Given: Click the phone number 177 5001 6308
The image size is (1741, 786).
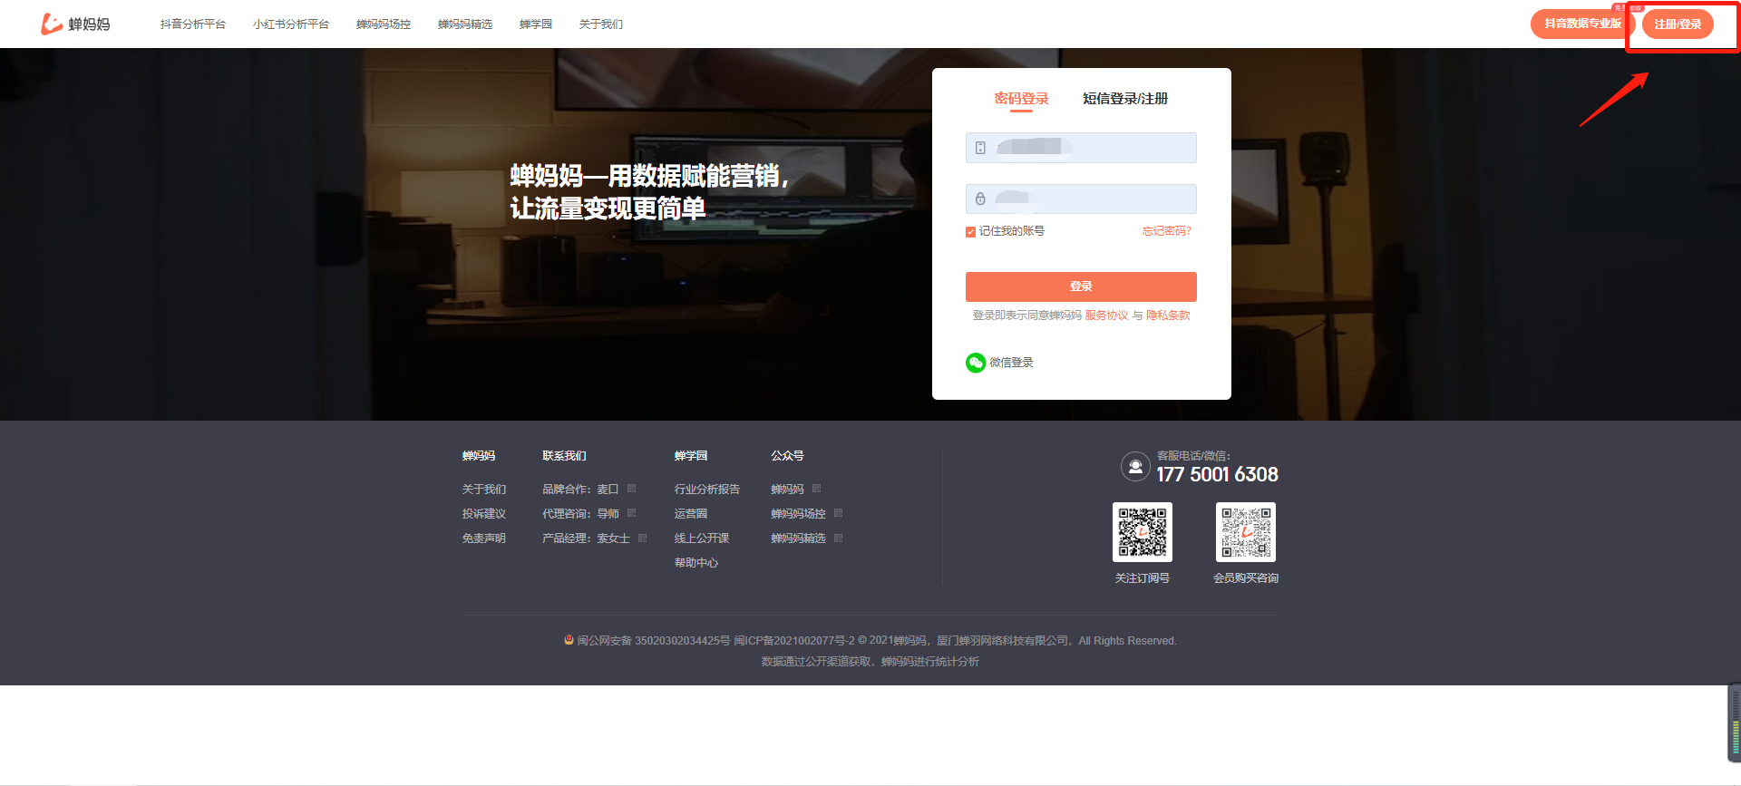Looking at the screenshot, I should click(1217, 474).
